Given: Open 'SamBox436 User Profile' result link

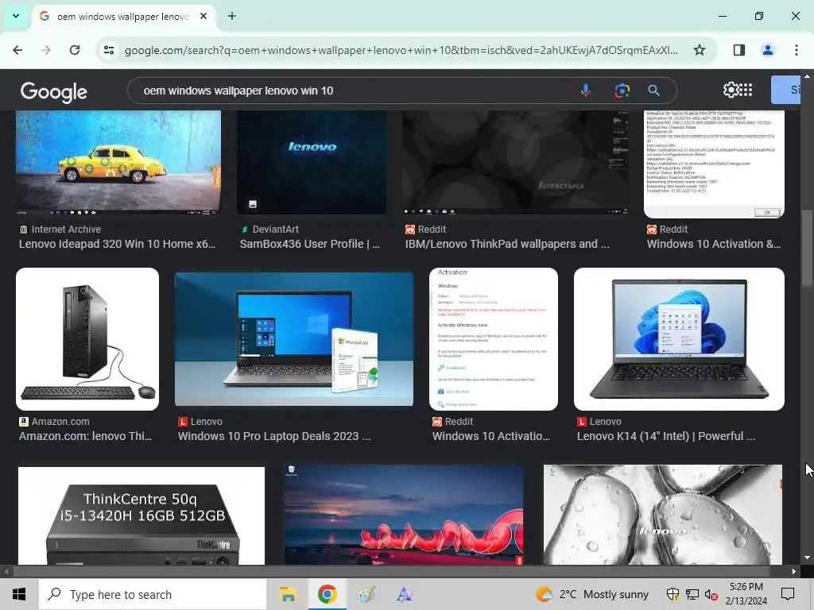Looking at the screenshot, I should [x=310, y=244].
